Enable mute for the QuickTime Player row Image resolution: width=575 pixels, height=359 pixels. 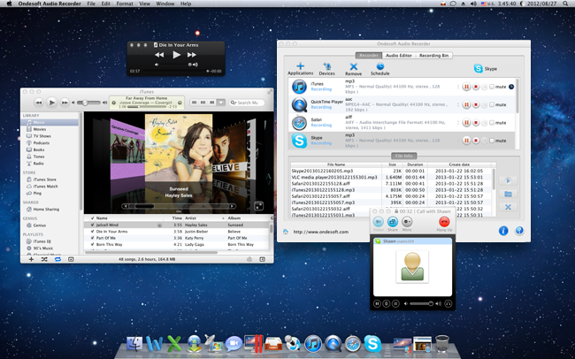492,104
